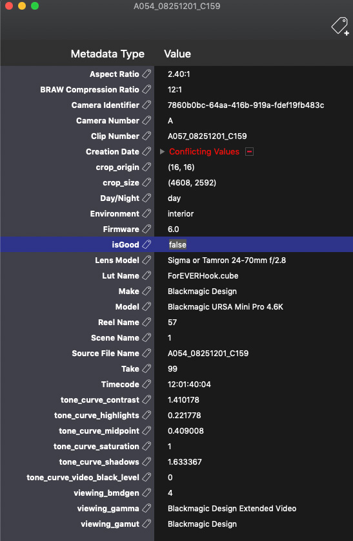Image resolution: width=353 pixels, height=541 pixels.
Task: Click the red Conflicting Values text
Action: pos(204,152)
